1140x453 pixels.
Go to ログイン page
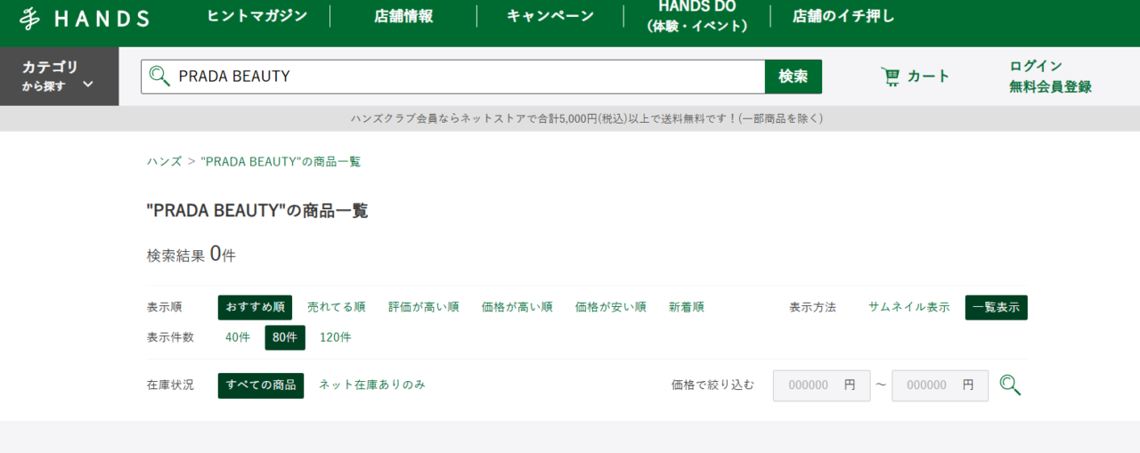point(1036,66)
